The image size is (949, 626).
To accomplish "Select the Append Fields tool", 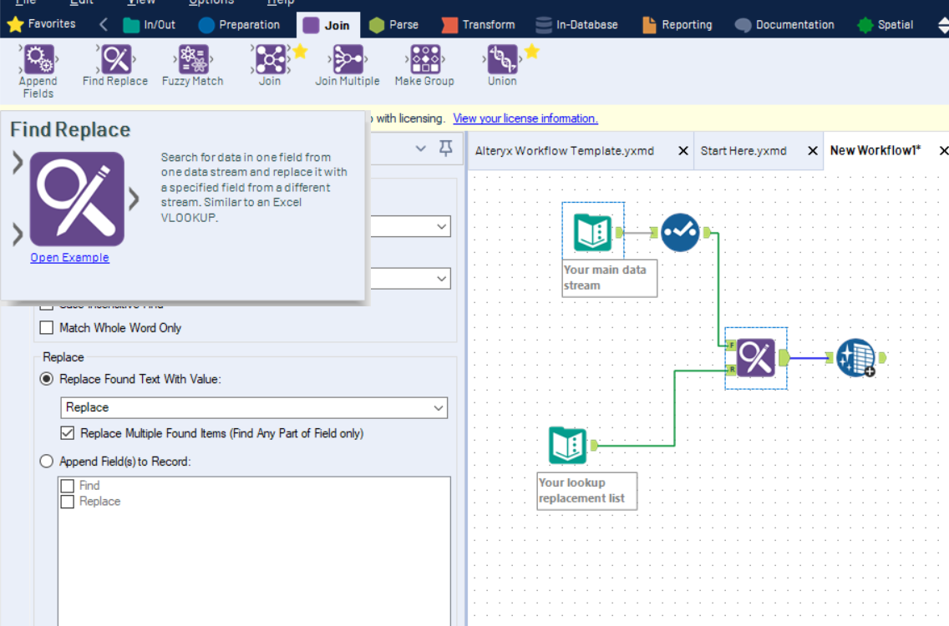I will pos(38,58).
